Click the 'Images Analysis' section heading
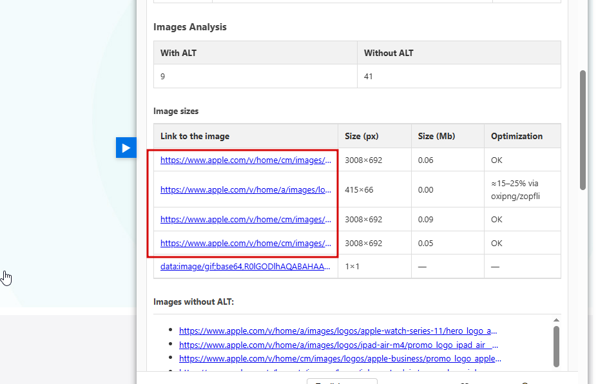This screenshot has width=598, height=384. [x=189, y=27]
